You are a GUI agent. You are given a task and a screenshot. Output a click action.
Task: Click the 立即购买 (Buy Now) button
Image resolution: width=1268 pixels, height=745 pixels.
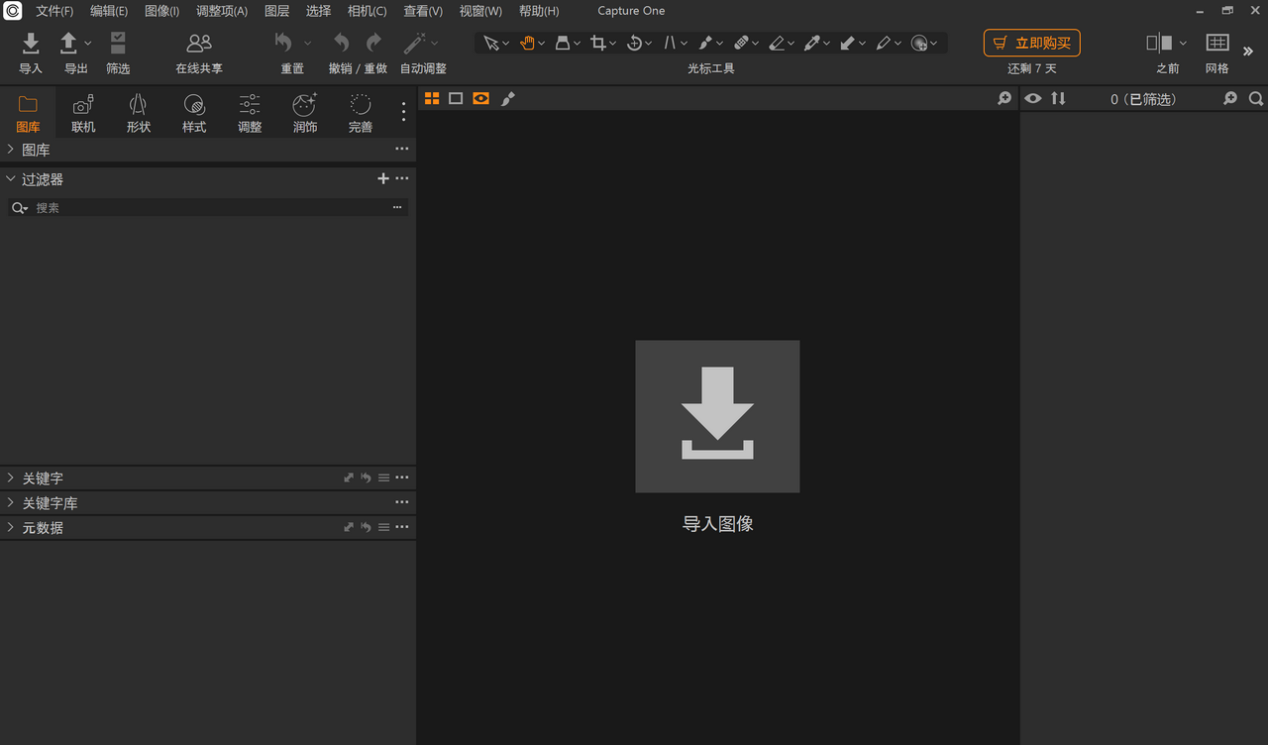(1031, 43)
